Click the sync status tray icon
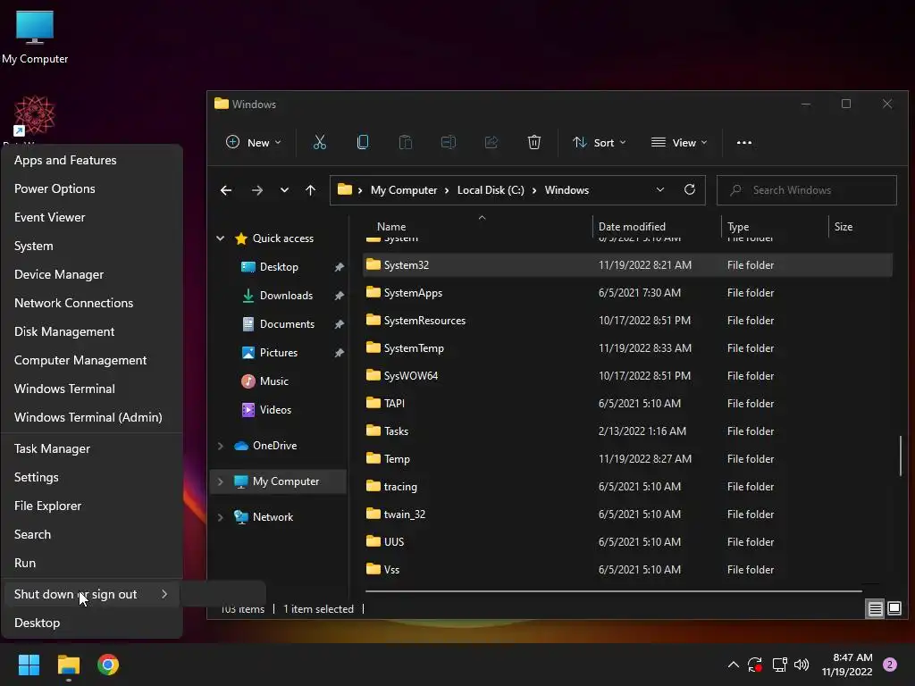 tap(755, 665)
